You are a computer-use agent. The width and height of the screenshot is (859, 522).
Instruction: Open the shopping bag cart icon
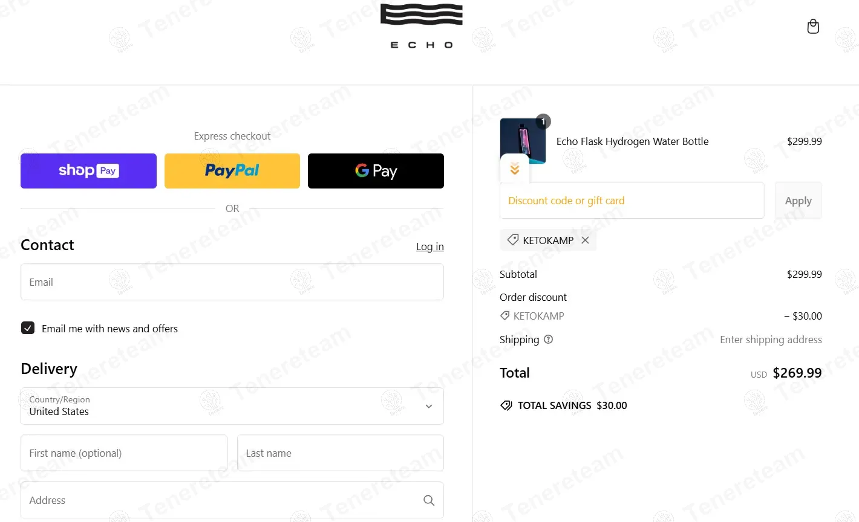[x=813, y=27]
